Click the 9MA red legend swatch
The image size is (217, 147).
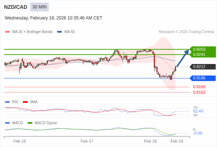pos(25,102)
